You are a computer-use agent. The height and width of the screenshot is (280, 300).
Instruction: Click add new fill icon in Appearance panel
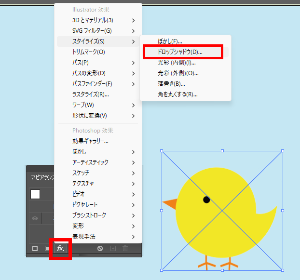click(47, 249)
